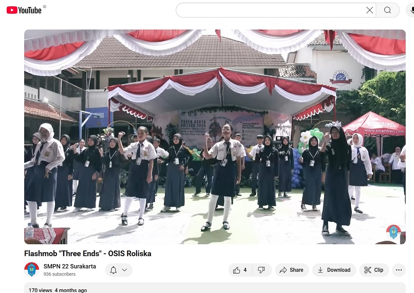Click the Flashmob "Three Ends" video title
414x293 pixels.
88,254
